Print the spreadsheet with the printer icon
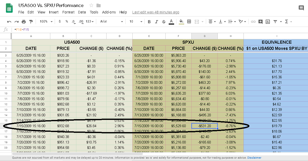Screen dimensions: 308x161 tap(24, 22)
